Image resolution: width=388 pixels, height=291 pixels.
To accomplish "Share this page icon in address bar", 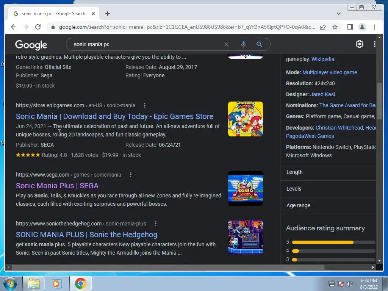I will [323, 27].
